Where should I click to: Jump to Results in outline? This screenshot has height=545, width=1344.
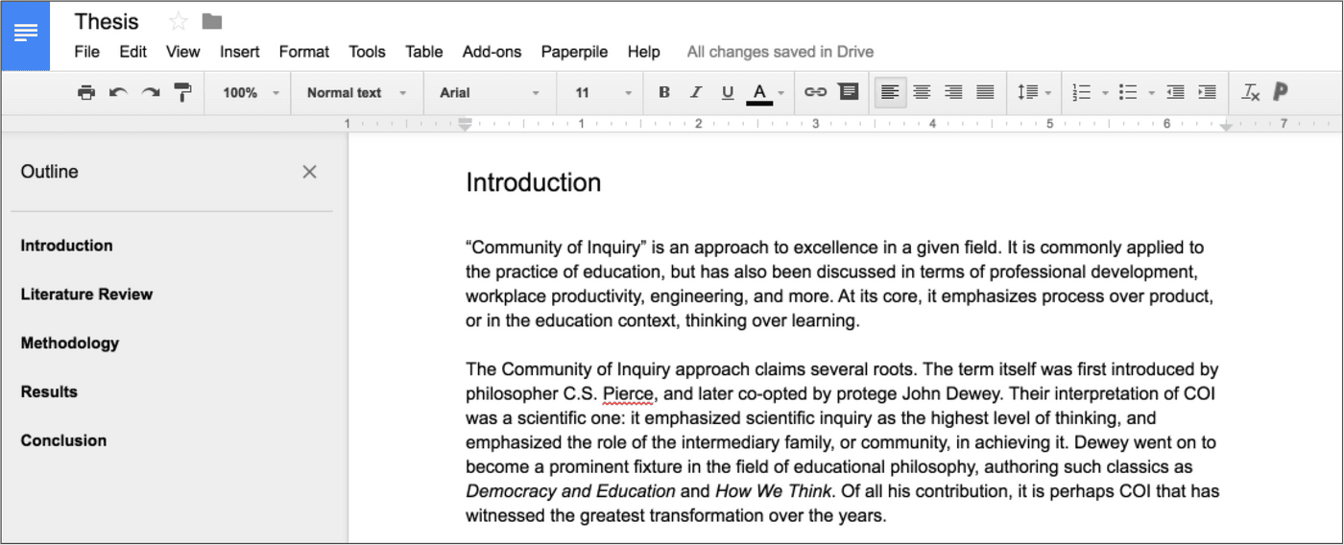pos(49,391)
